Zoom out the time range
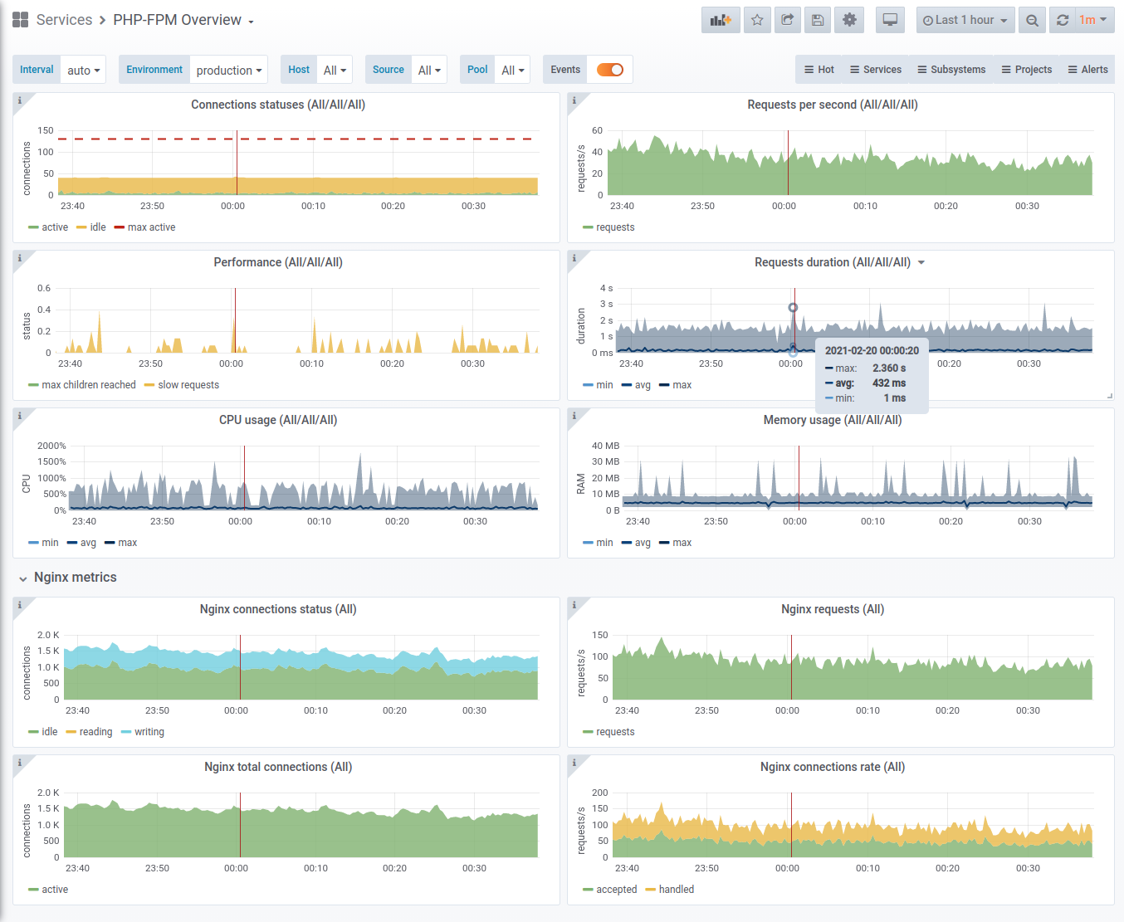 click(x=1032, y=20)
